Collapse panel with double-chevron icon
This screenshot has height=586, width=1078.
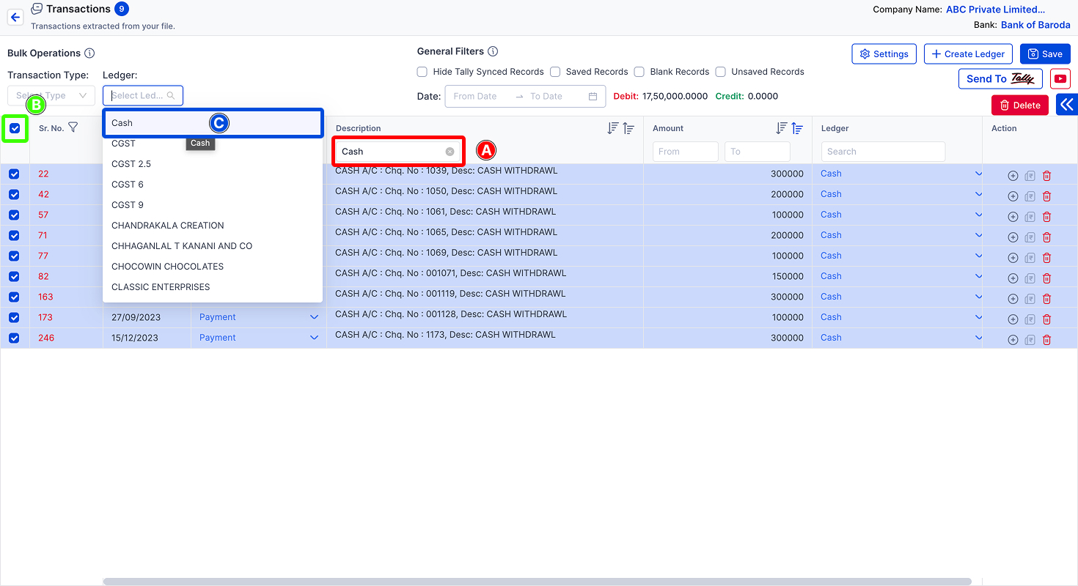1067,105
